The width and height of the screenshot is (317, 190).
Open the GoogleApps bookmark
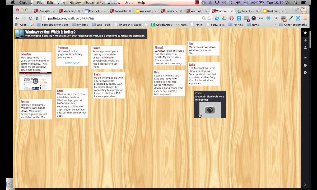(161, 25)
